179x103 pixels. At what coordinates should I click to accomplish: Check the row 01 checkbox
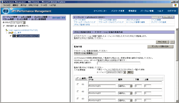coord(78,84)
